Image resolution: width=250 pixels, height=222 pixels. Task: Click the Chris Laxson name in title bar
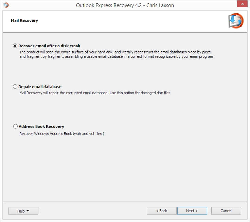(160, 5)
